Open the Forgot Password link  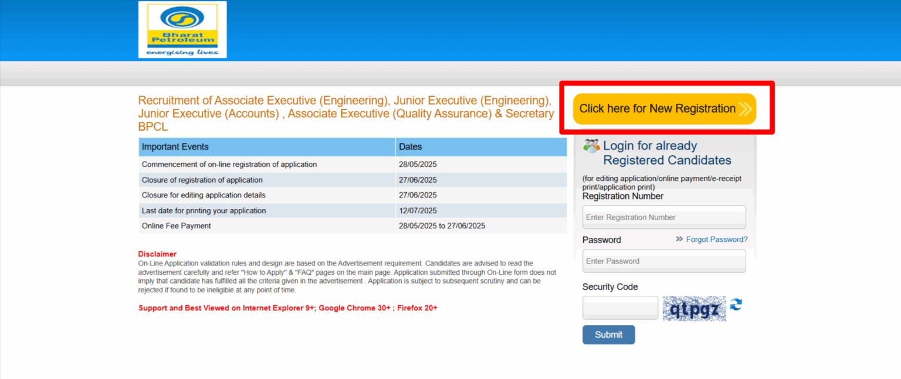pyautogui.click(x=717, y=239)
